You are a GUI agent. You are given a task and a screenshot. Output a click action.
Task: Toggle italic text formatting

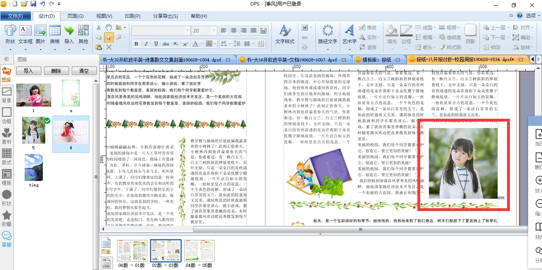(x=146, y=44)
